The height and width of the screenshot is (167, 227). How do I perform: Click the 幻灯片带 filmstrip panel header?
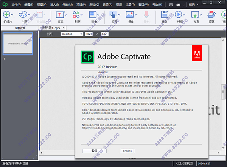(x=20, y=28)
